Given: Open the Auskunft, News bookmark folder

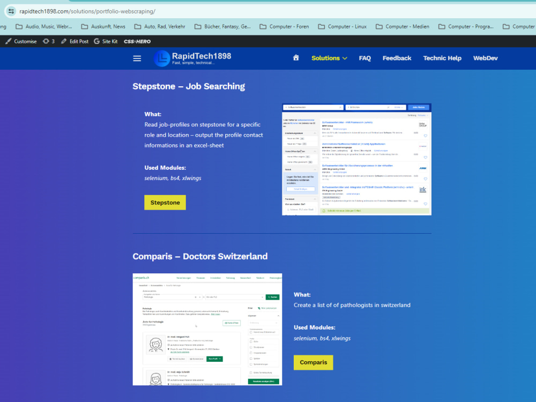Looking at the screenshot, I should coord(103,27).
